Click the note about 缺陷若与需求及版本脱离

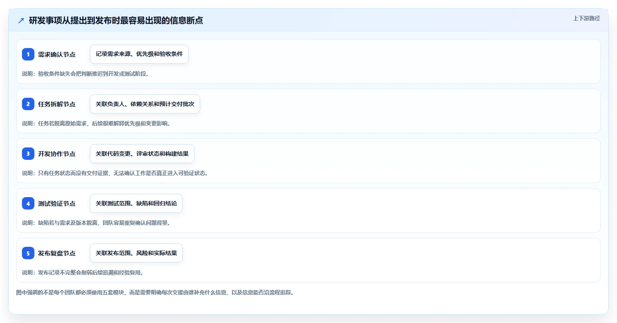point(96,223)
